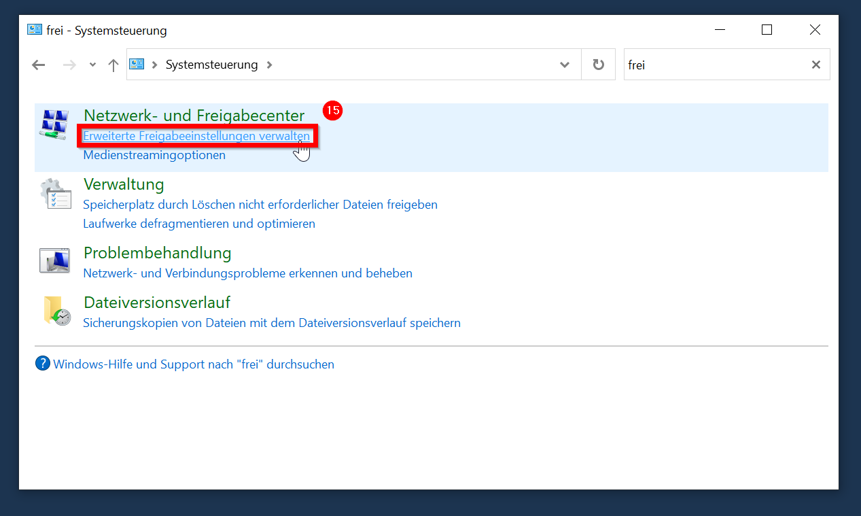Open the Dateiversionsverlauf heading
861x516 pixels.
[x=157, y=302]
